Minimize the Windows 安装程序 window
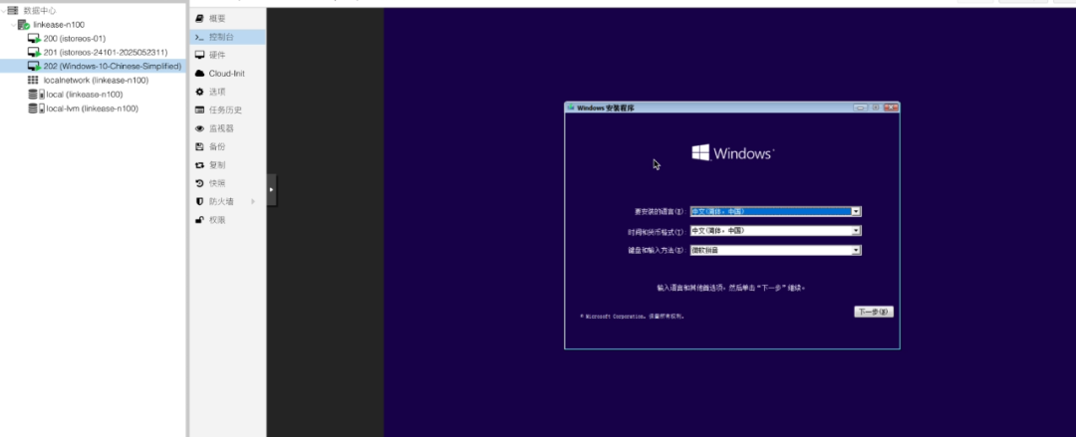 [x=861, y=108]
